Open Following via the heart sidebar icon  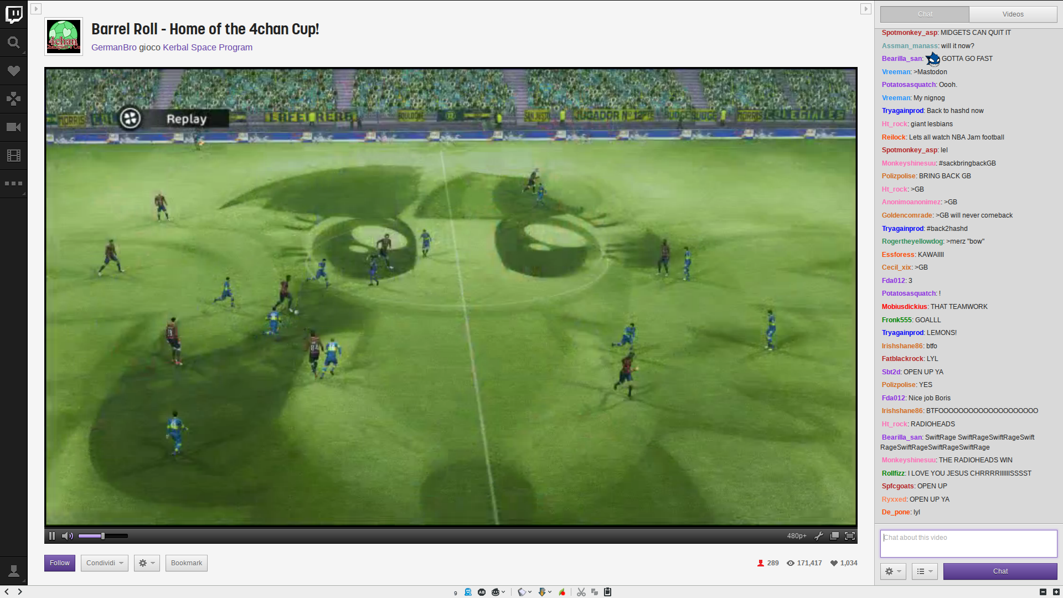tap(14, 71)
